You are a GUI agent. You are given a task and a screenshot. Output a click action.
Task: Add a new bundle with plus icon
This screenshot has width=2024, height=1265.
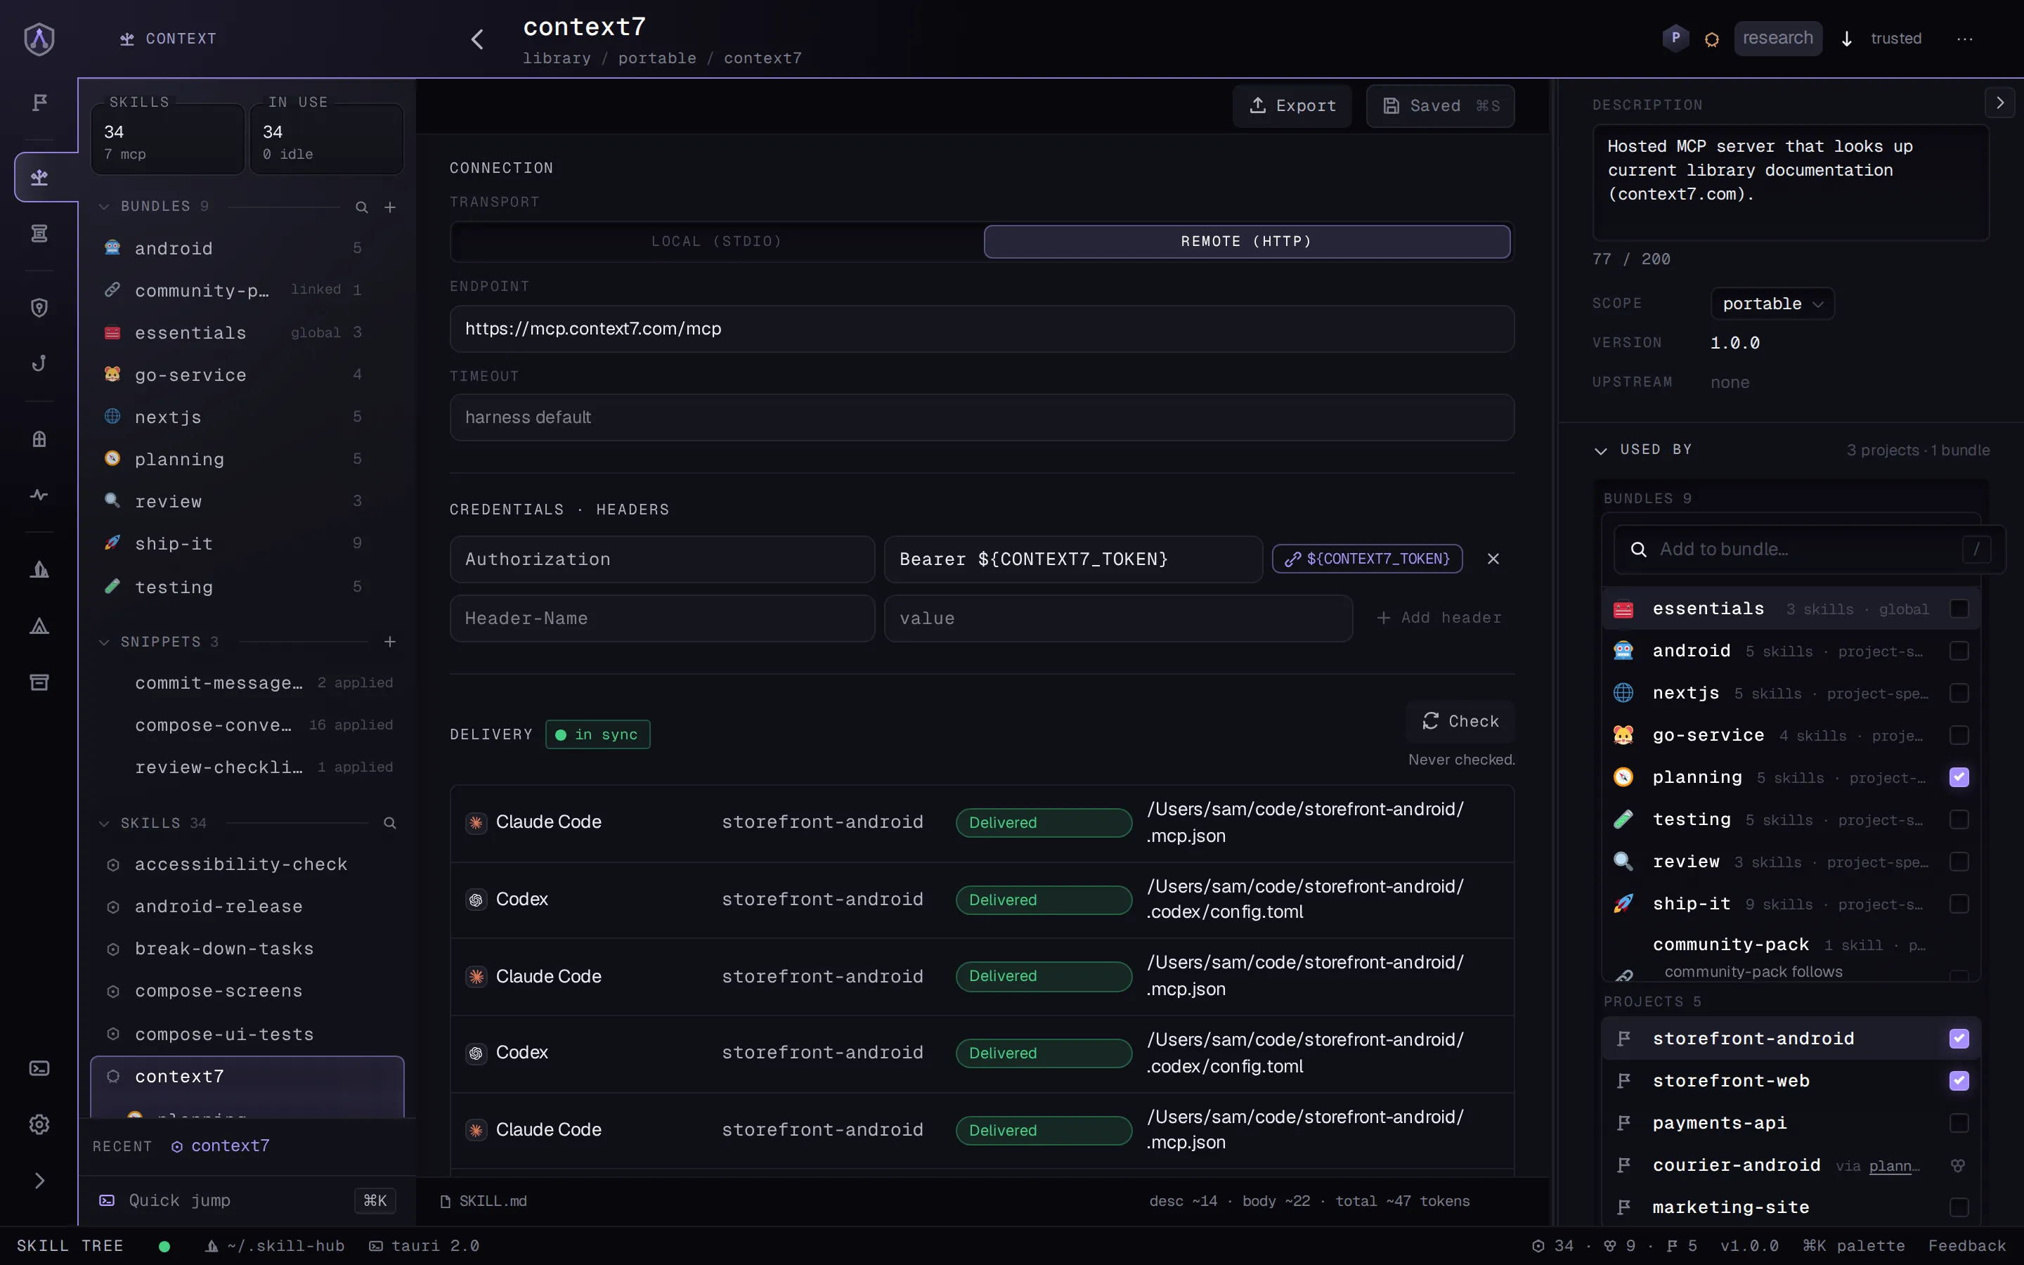tap(390, 207)
